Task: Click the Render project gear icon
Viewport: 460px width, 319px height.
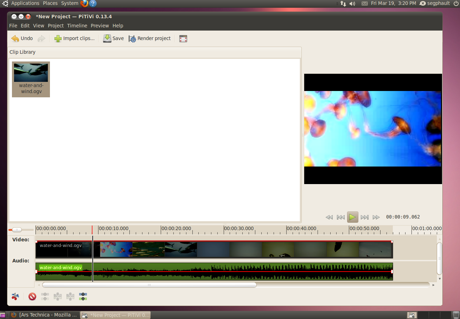Action: [132, 39]
